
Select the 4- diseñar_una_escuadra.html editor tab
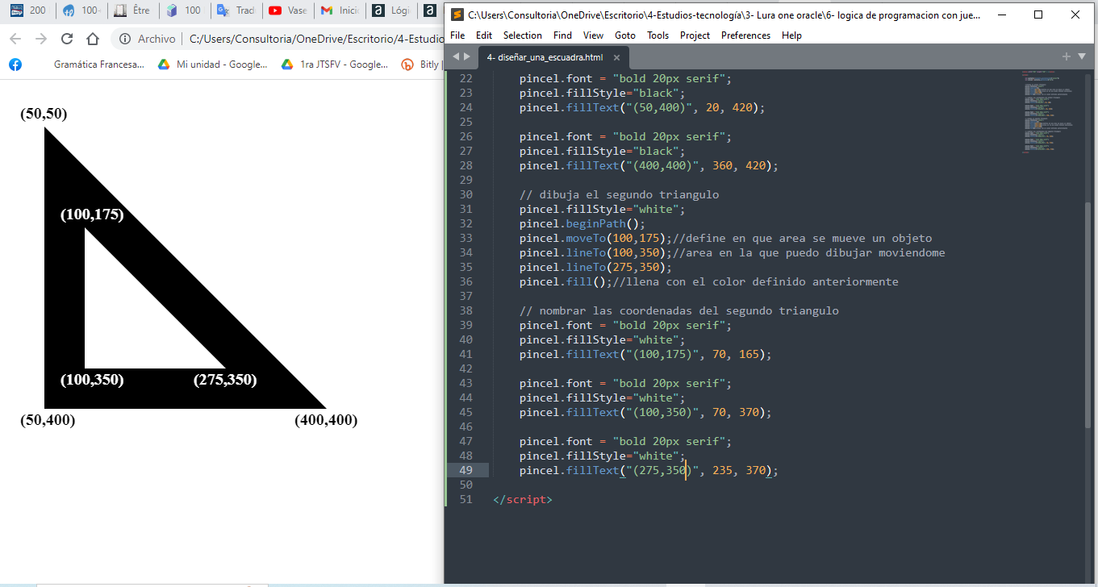point(553,57)
